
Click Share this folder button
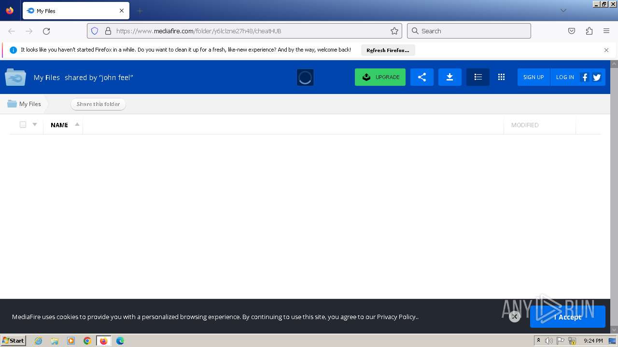[x=98, y=104]
